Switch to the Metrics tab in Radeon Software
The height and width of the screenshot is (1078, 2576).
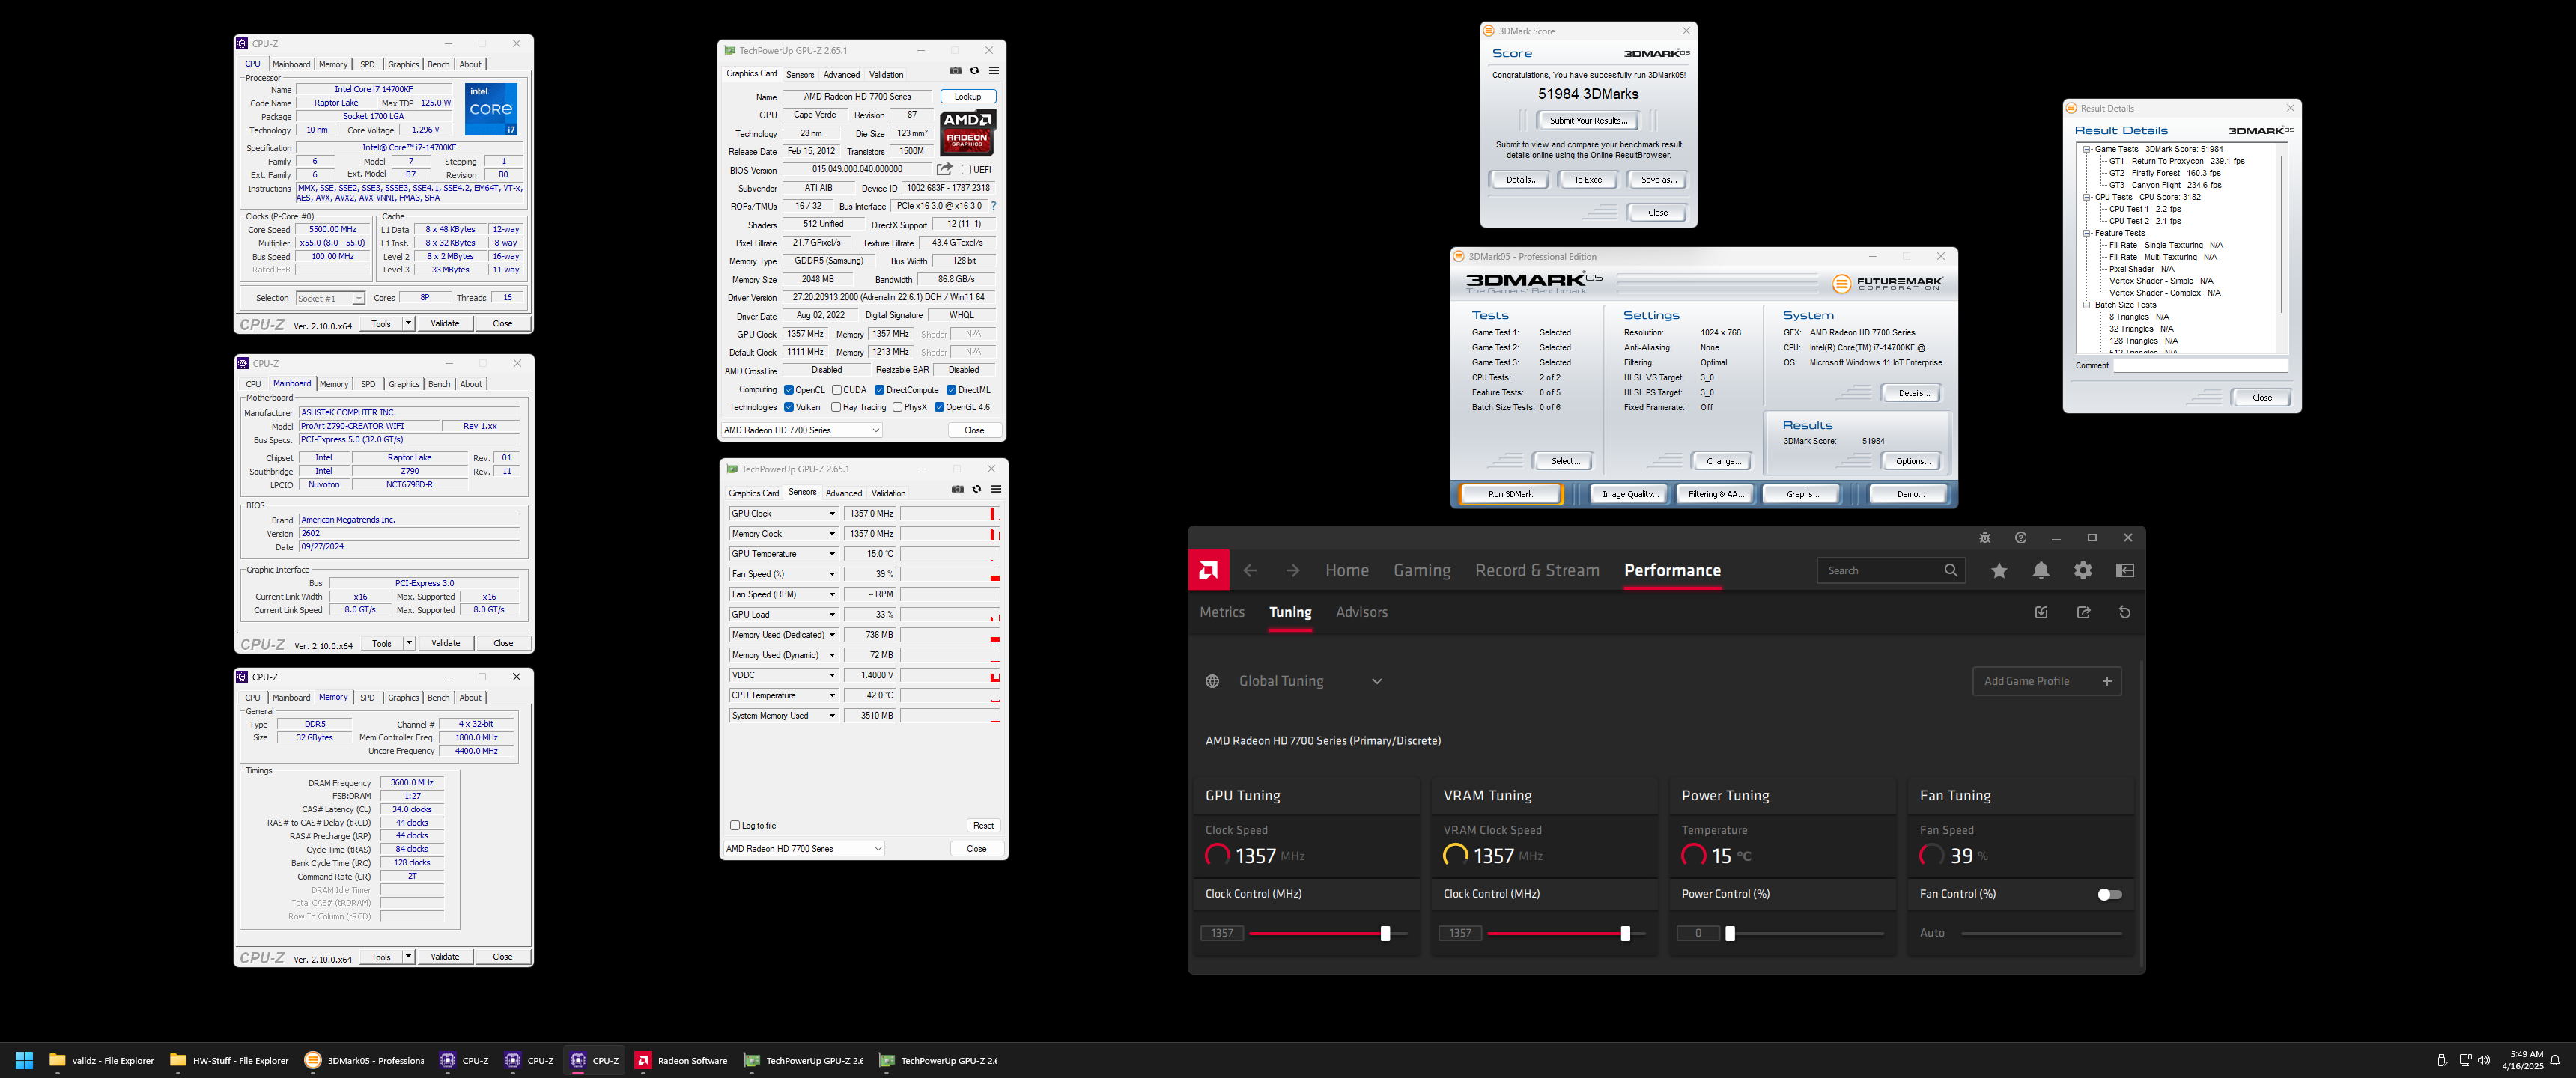[x=1222, y=612]
